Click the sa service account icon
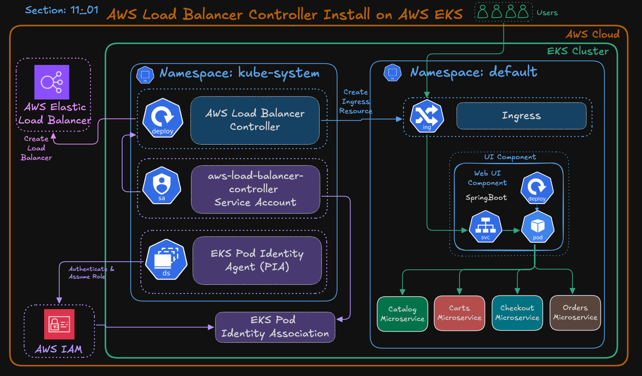This screenshot has height=376, width=642. (x=161, y=186)
